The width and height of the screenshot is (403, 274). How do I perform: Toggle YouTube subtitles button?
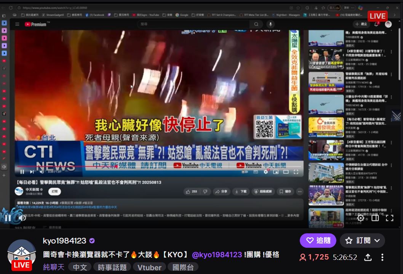tap(256, 172)
